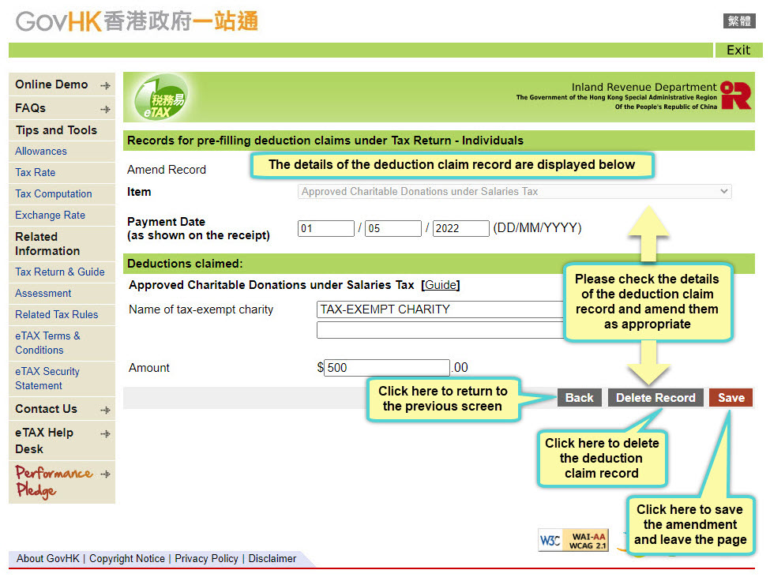Click the Save button
This screenshot has height=585, width=770.
[731, 398]
